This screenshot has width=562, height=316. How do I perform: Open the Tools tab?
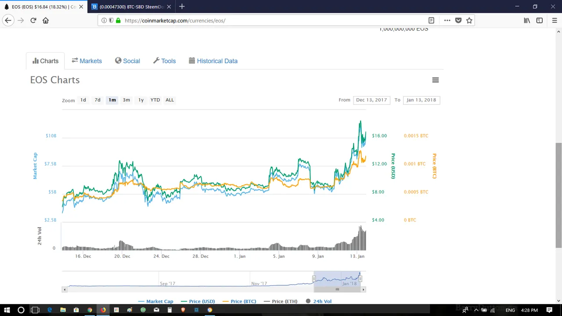click(164, 61)
